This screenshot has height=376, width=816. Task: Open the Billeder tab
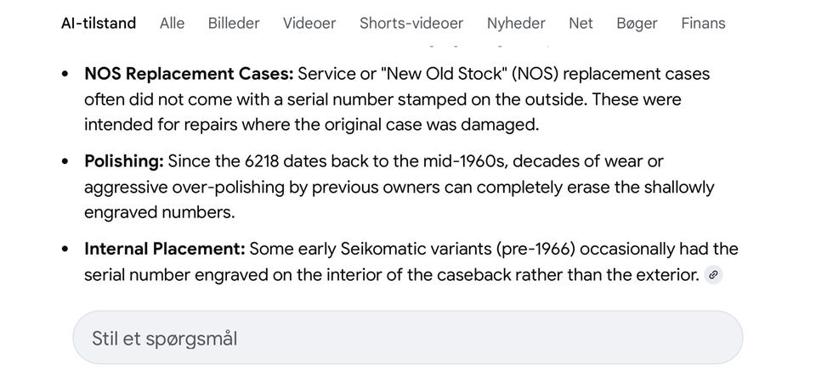pyautogui.click(x=234, y=23)
